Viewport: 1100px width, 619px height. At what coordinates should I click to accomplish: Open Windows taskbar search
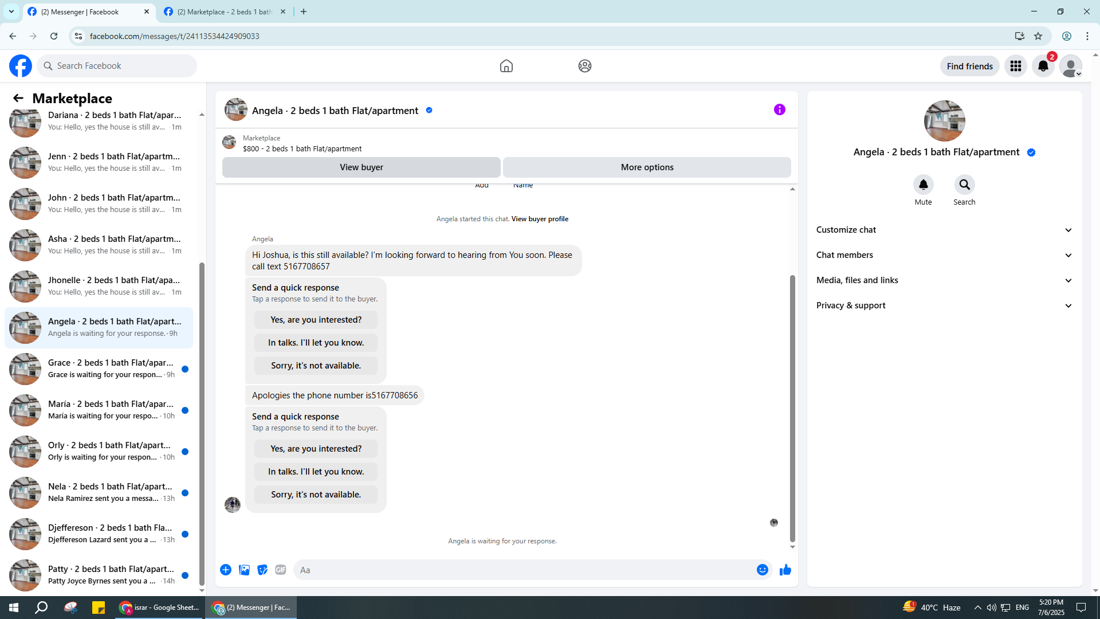tap(41, 608)
